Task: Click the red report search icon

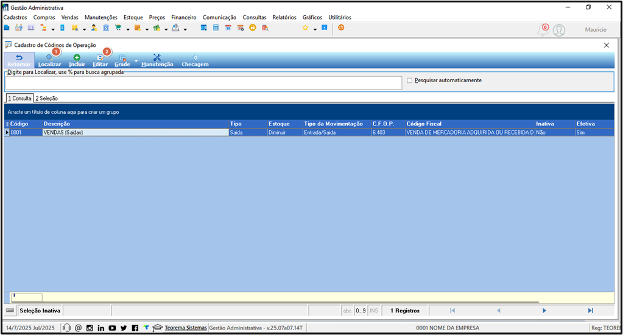Action: tap(265, 27)
